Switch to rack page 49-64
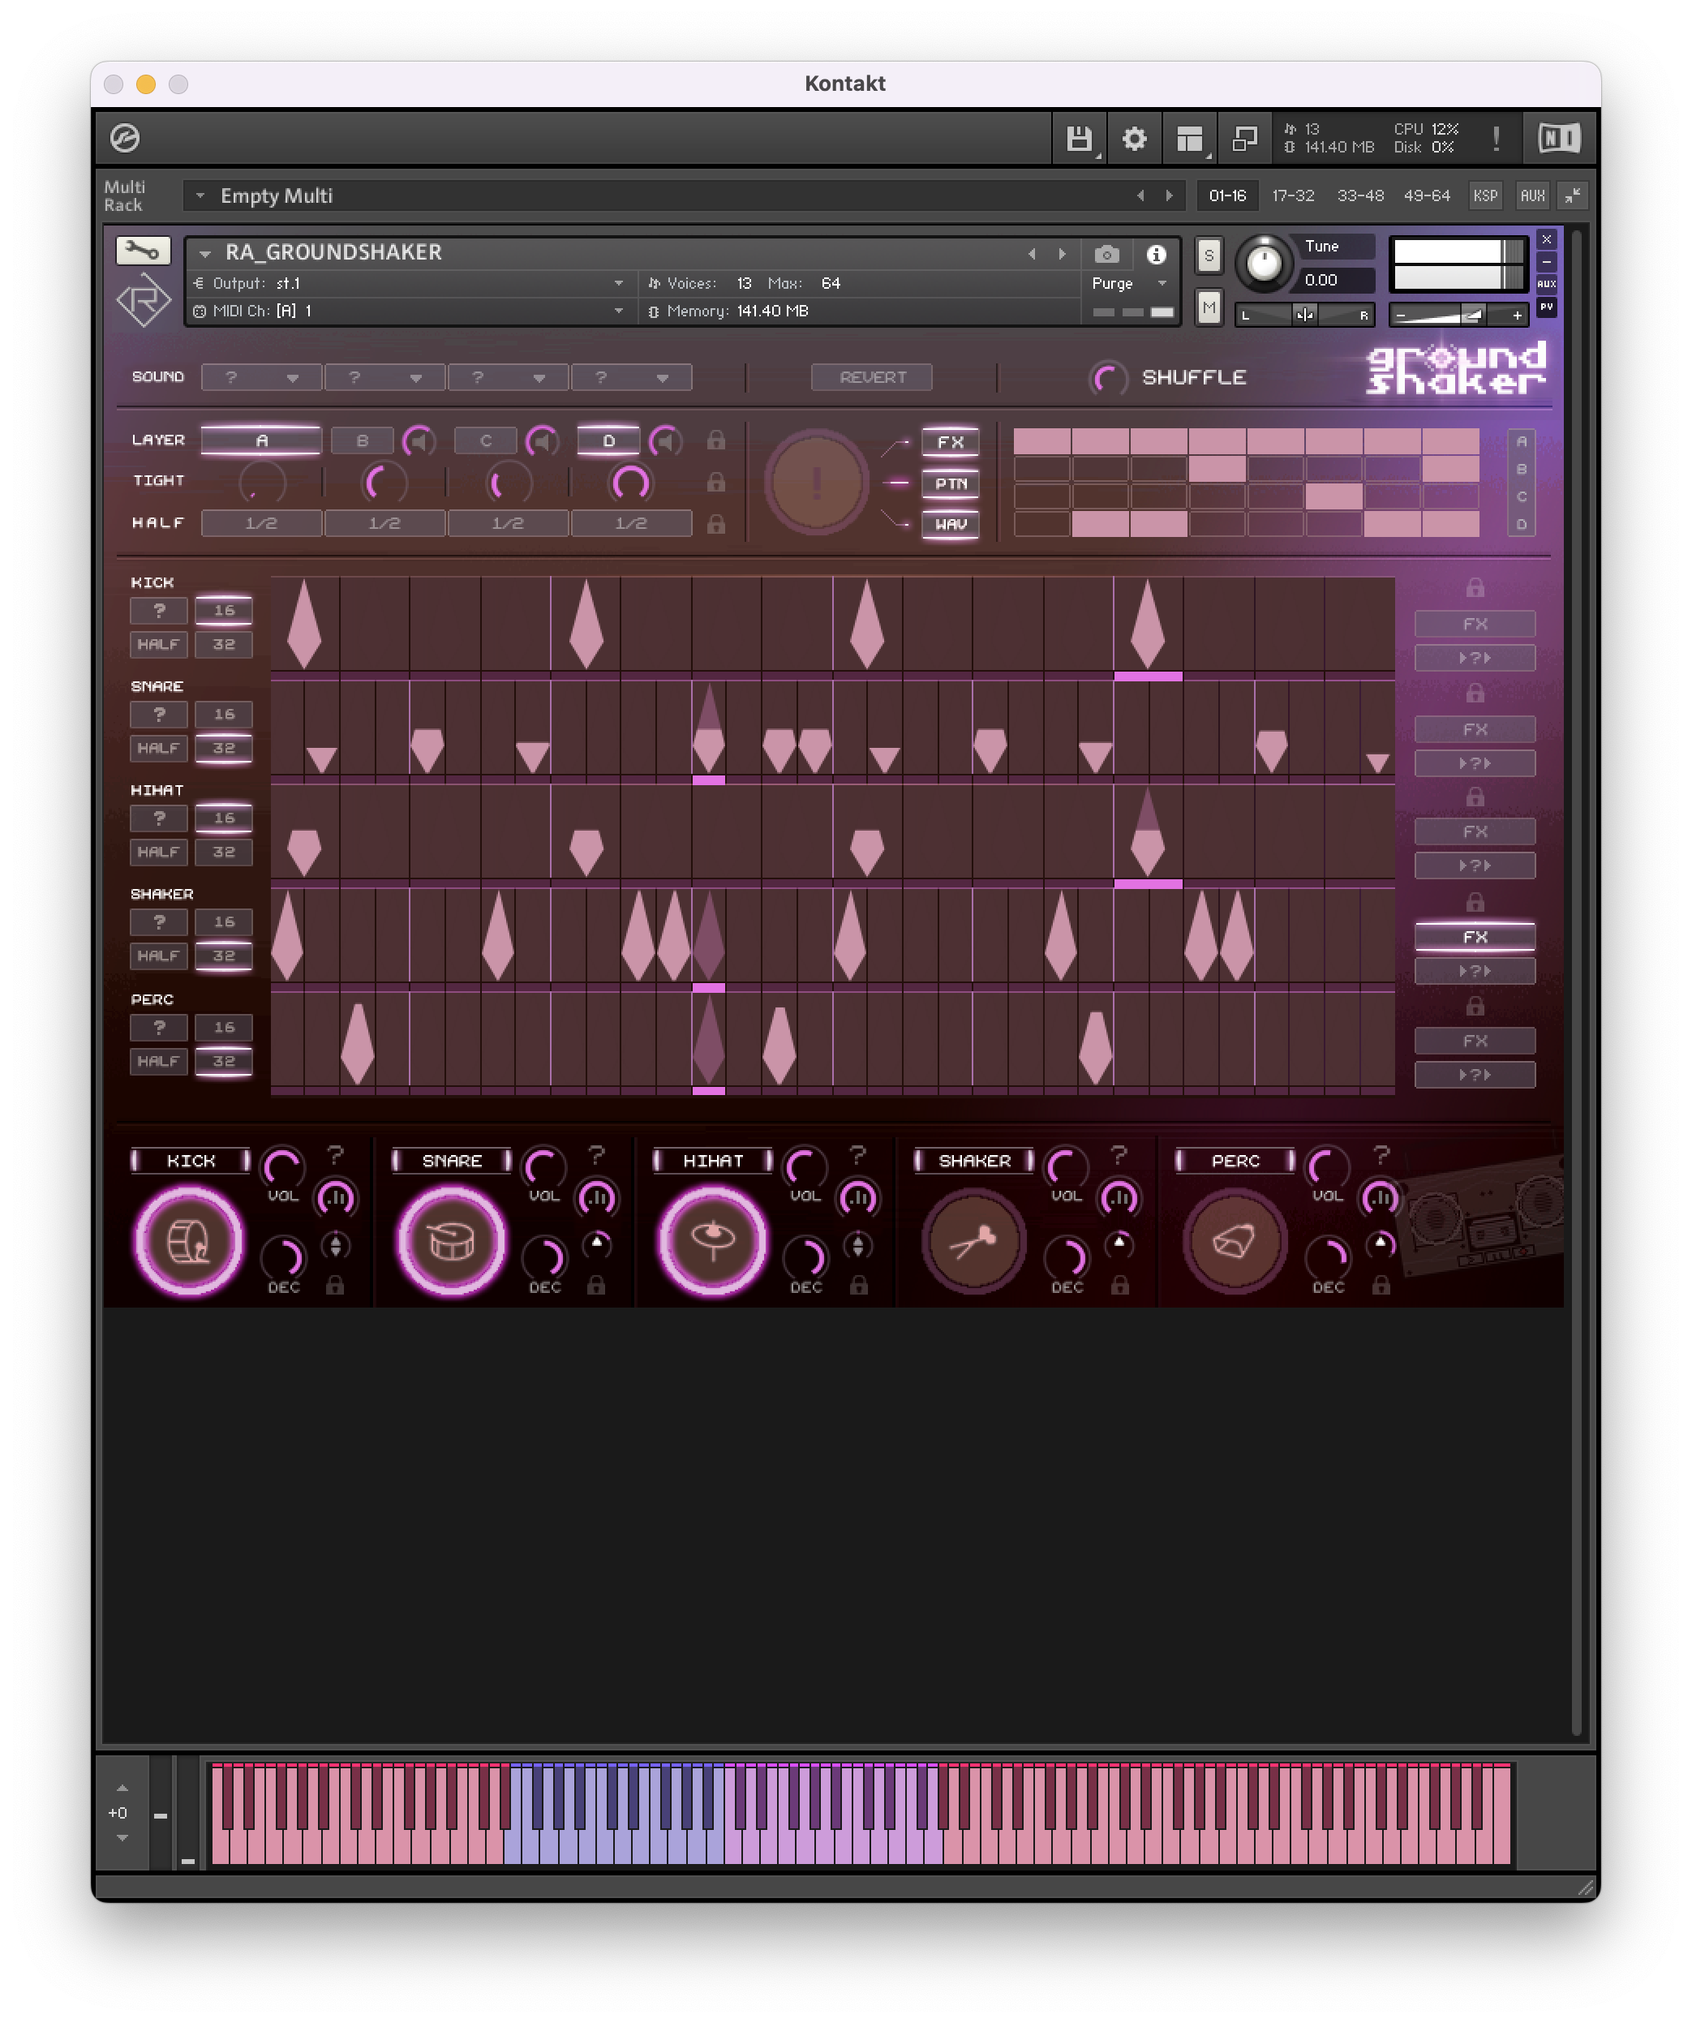This screenshot has height=2023, width=1692. pyautogui.click(x=1426, y=195)
